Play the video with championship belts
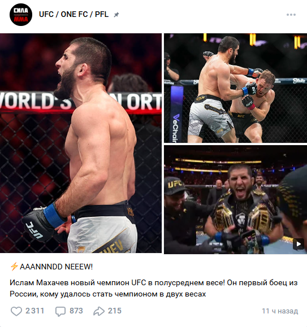Image resolution: width=307 pixels, height=327 pixels. (235, 199)
